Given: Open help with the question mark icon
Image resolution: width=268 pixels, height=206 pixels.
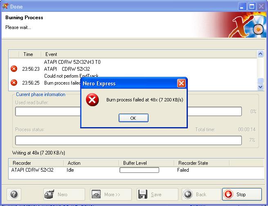Looking at the screenshot, I should (14, 194).
